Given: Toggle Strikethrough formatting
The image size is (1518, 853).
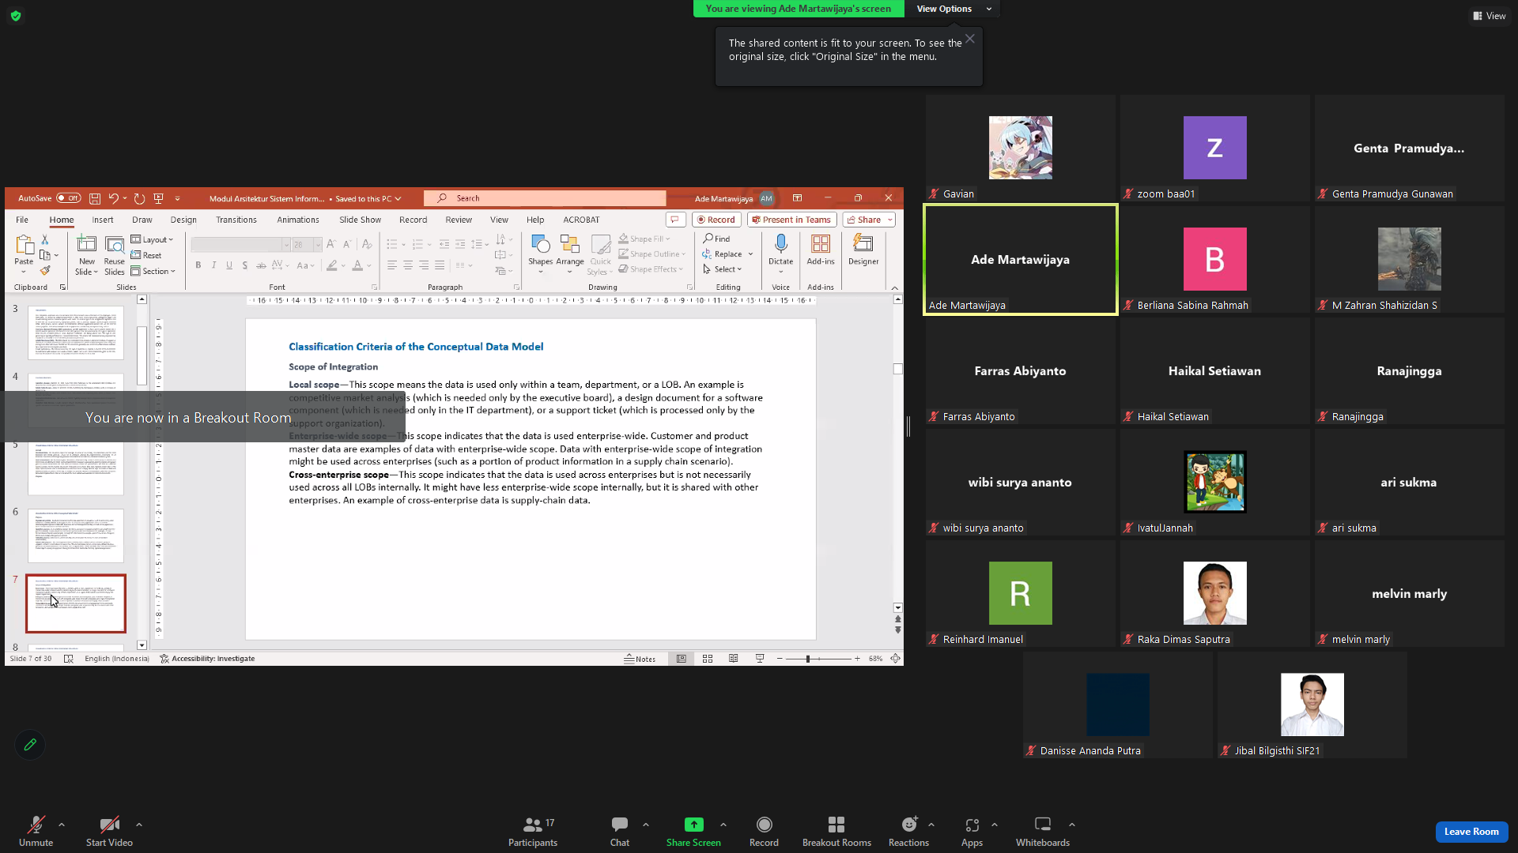Looking at the screenshot, I should click(261, 265).
